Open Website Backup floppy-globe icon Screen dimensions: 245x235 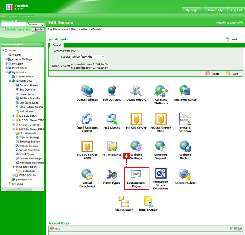click(x=185, y=146)
